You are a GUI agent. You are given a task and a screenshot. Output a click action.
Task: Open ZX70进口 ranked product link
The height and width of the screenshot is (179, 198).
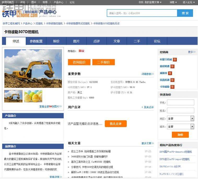174,159
